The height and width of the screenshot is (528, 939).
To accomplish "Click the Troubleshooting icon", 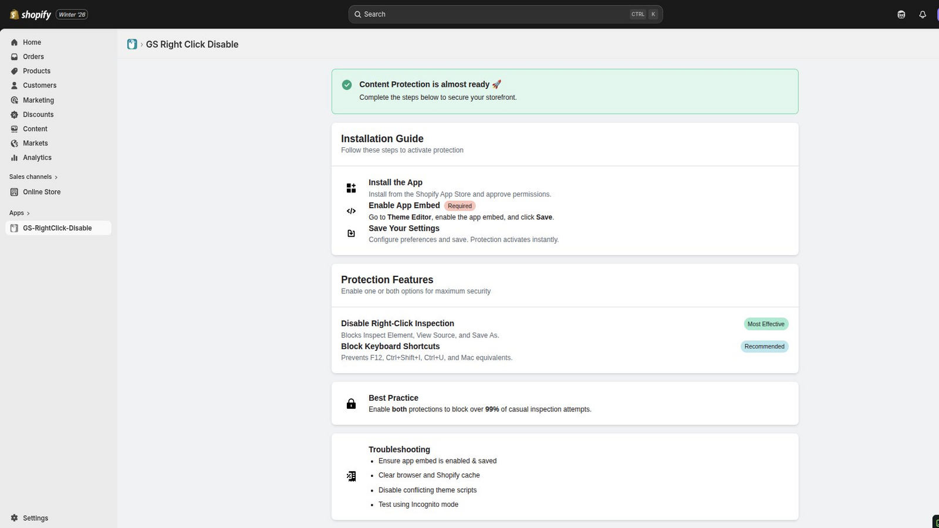I will [351, 476].
